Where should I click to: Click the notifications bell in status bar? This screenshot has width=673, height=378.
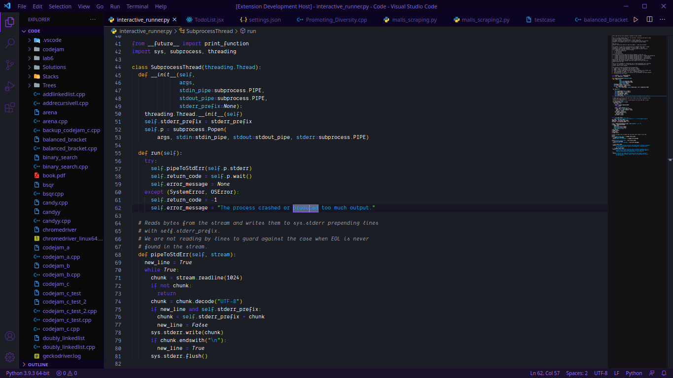pyautogui.click(x=664, y=373)
